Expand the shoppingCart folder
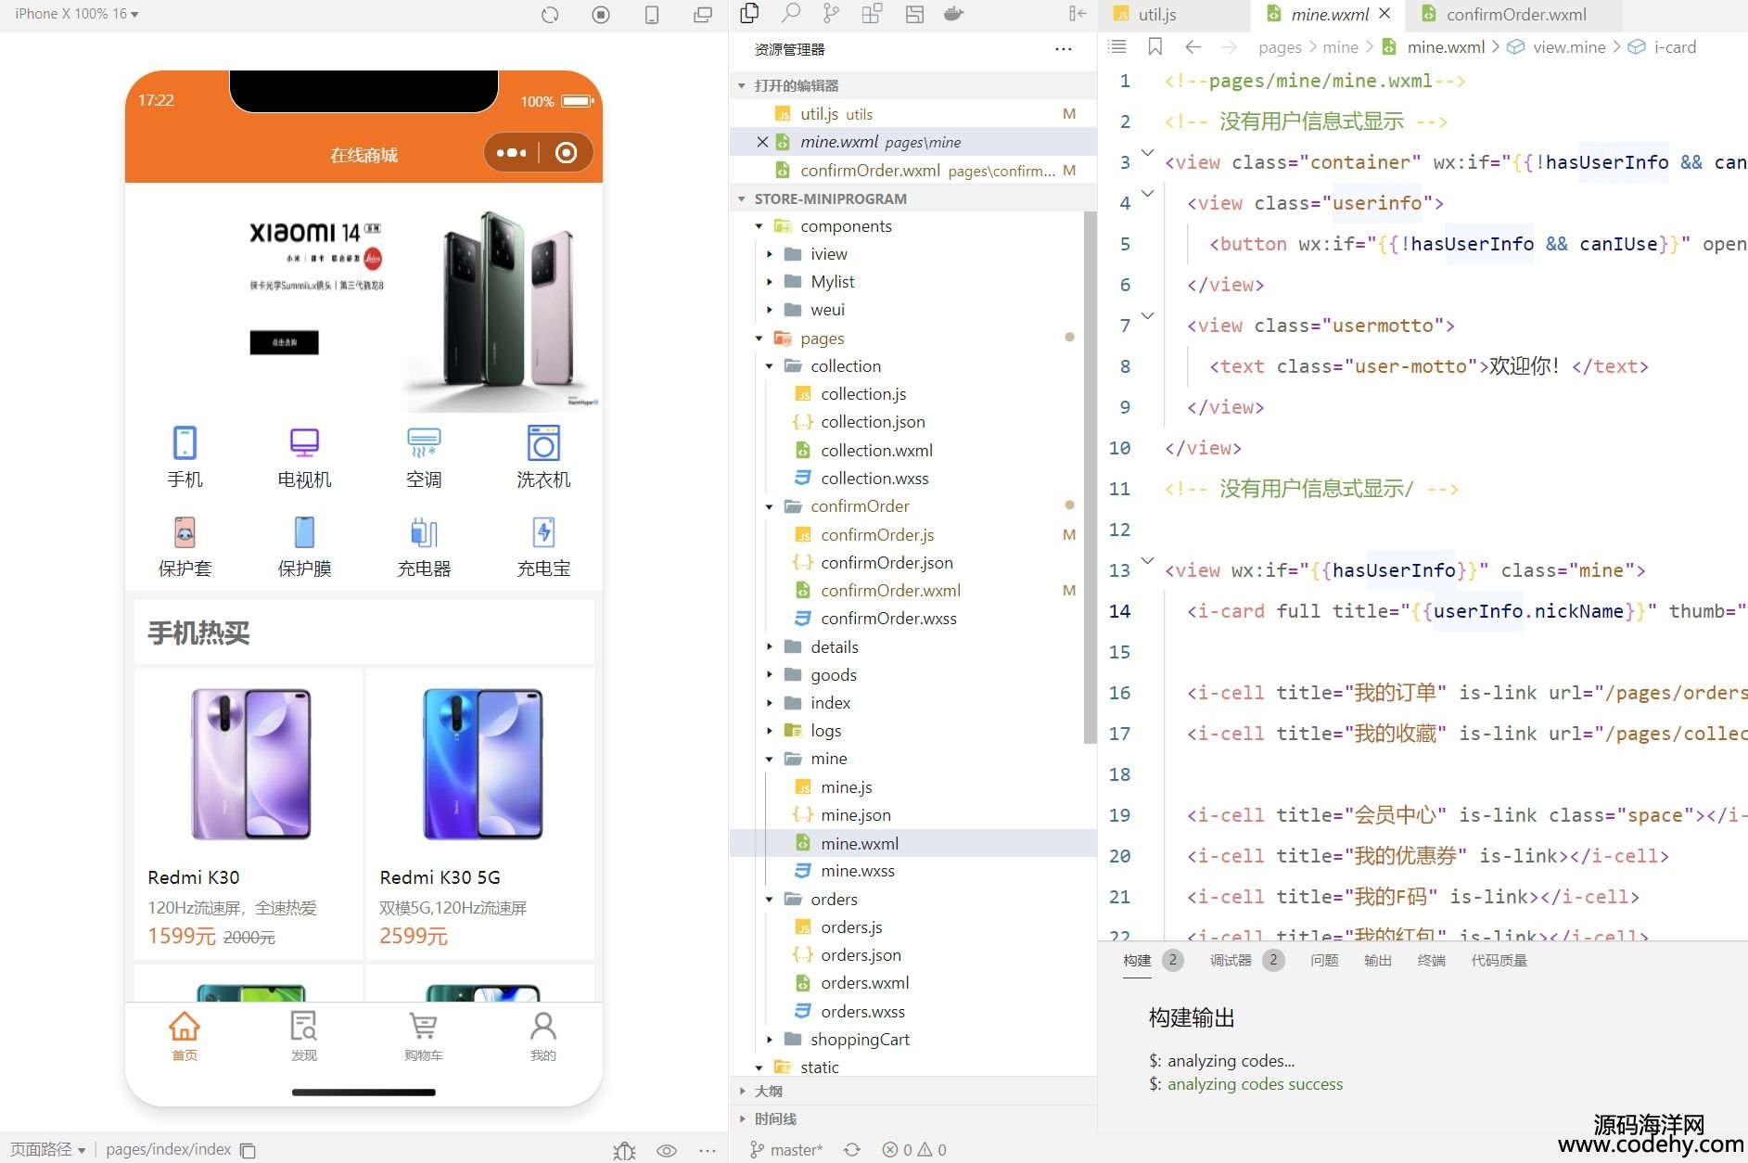1748x1163 pixels. tap(770, 1040)
